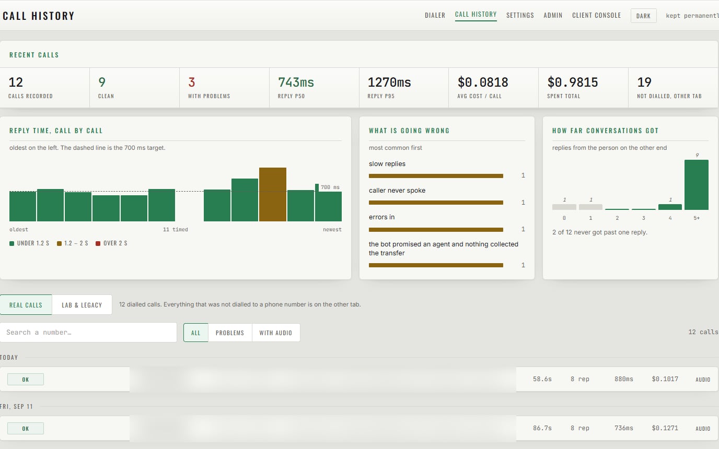Image resolution: width=719 pixels, height=449 pixels.
Task: Click the Recent Calls section heading
Action: point(34,55)
